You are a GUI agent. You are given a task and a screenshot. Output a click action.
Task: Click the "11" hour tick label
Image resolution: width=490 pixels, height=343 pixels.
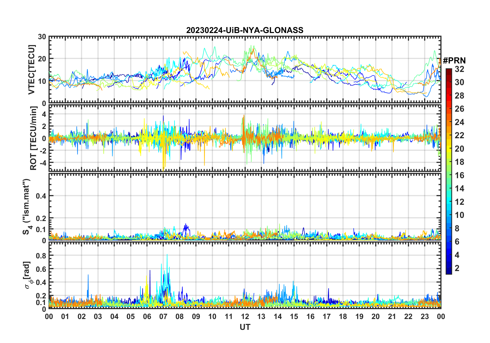point(229,316)
